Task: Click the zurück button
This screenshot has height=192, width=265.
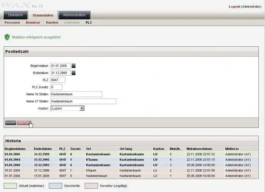Action: 10,123
